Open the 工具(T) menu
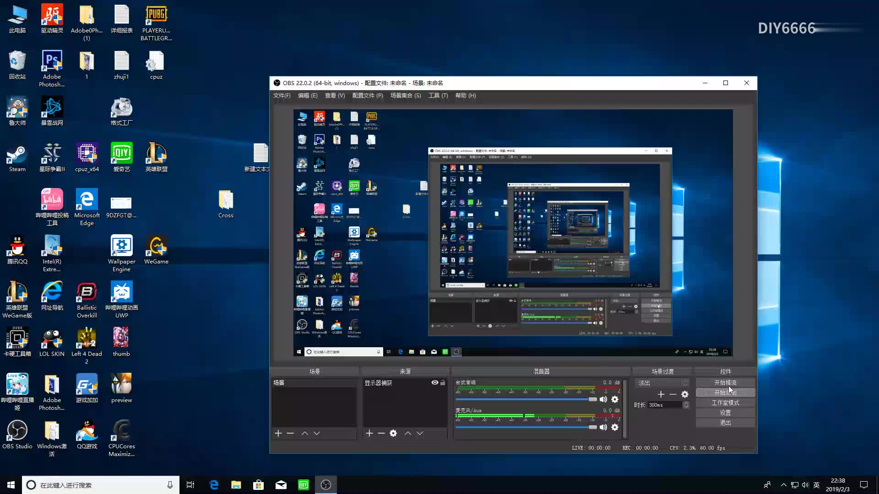Screen dimensions: 879x494 [x=438, y=96]
